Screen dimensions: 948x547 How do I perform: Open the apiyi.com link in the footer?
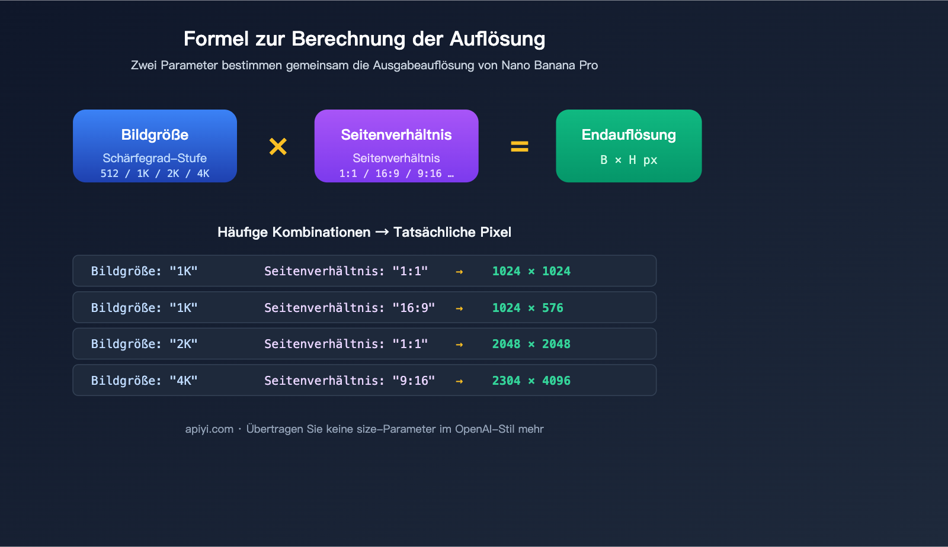point(209,429)
